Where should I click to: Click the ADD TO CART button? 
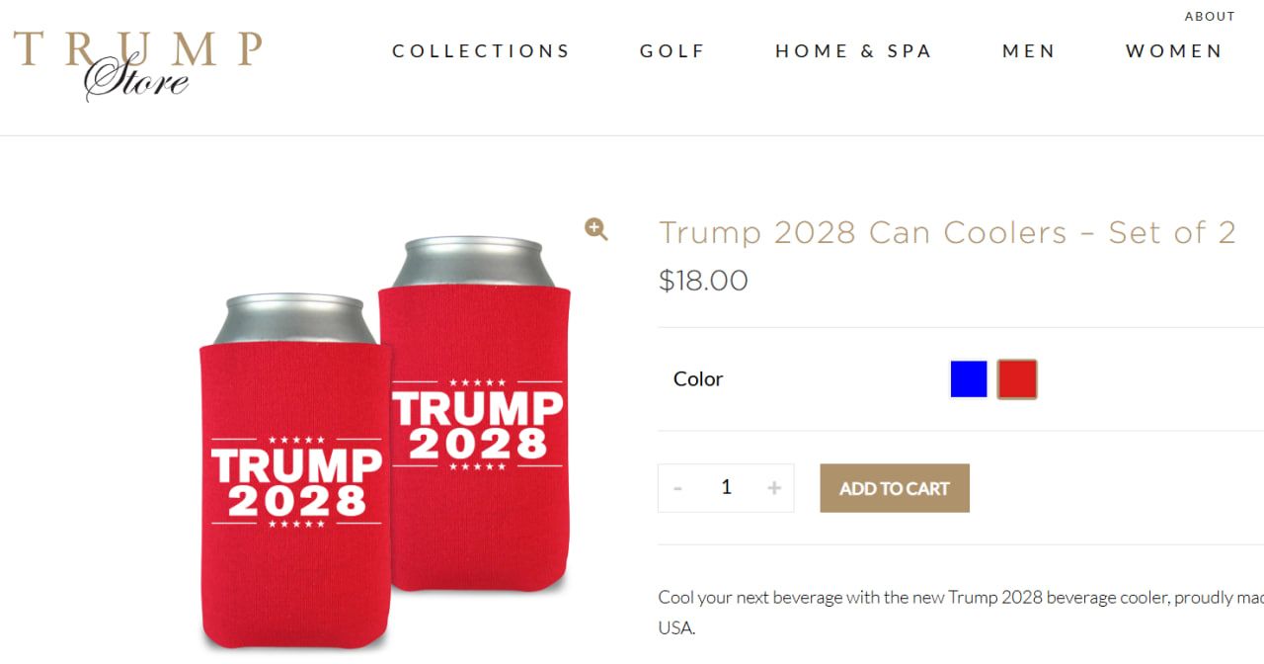(x=894, y=487)
